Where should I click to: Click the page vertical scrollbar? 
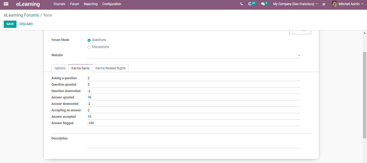tap(365, 95)
